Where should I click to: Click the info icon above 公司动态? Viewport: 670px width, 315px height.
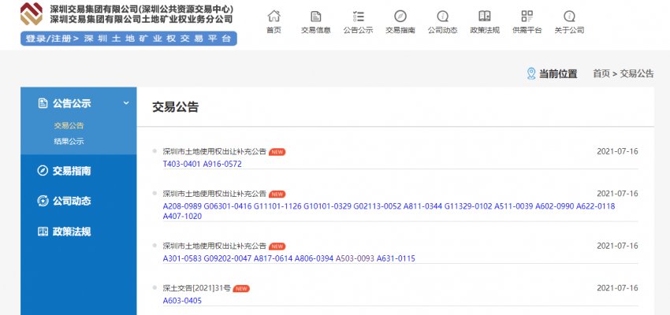coord(443,17)
